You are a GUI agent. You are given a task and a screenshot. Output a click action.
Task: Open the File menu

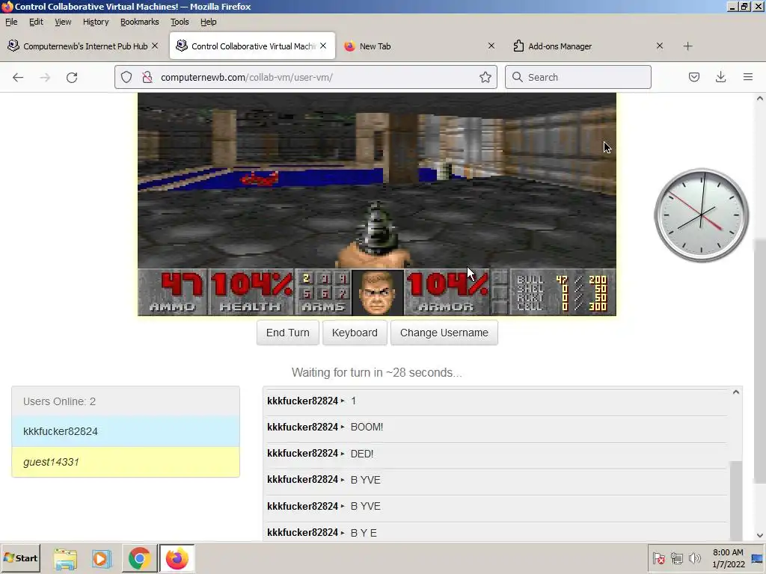click(11, 22)
